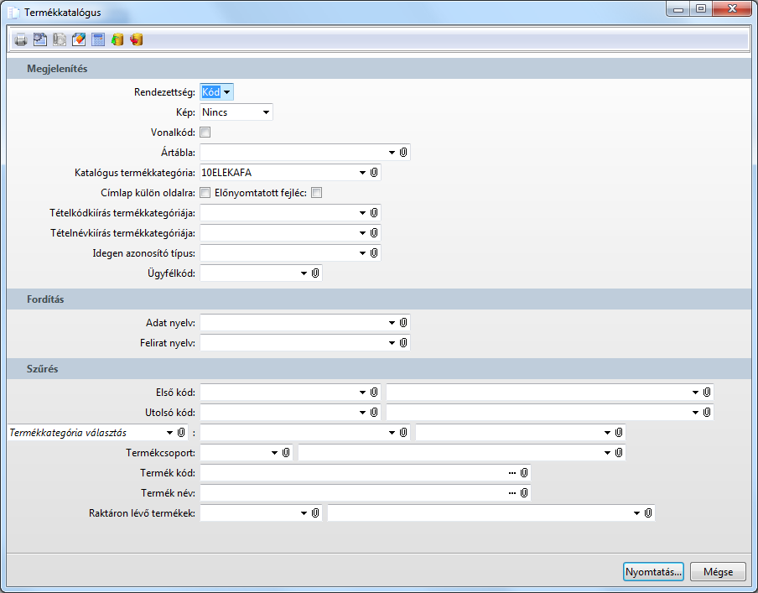Image resolution: width=758 pixels, height=593 pixels.
Task: Click the database icon with red arrow
Action: pyautogui.click(x=137, y=39)
